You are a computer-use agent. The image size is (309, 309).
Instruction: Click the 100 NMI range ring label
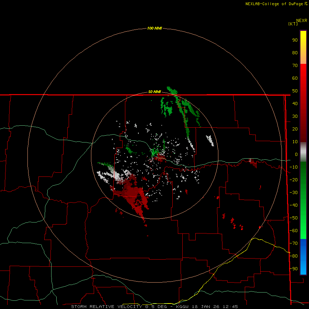154,28
